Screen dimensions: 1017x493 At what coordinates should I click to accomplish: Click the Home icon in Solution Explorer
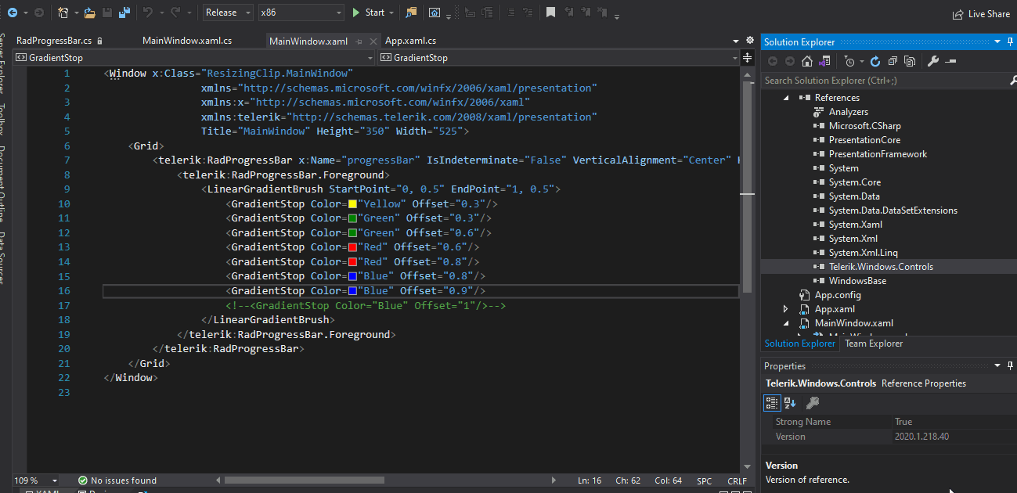(x=809, y=61)
